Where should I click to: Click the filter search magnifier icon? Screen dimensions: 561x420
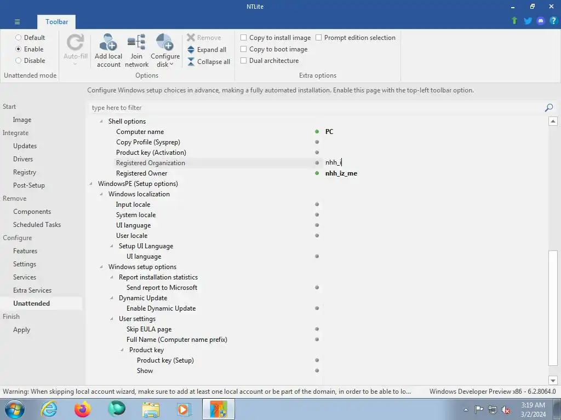[549, 108]
